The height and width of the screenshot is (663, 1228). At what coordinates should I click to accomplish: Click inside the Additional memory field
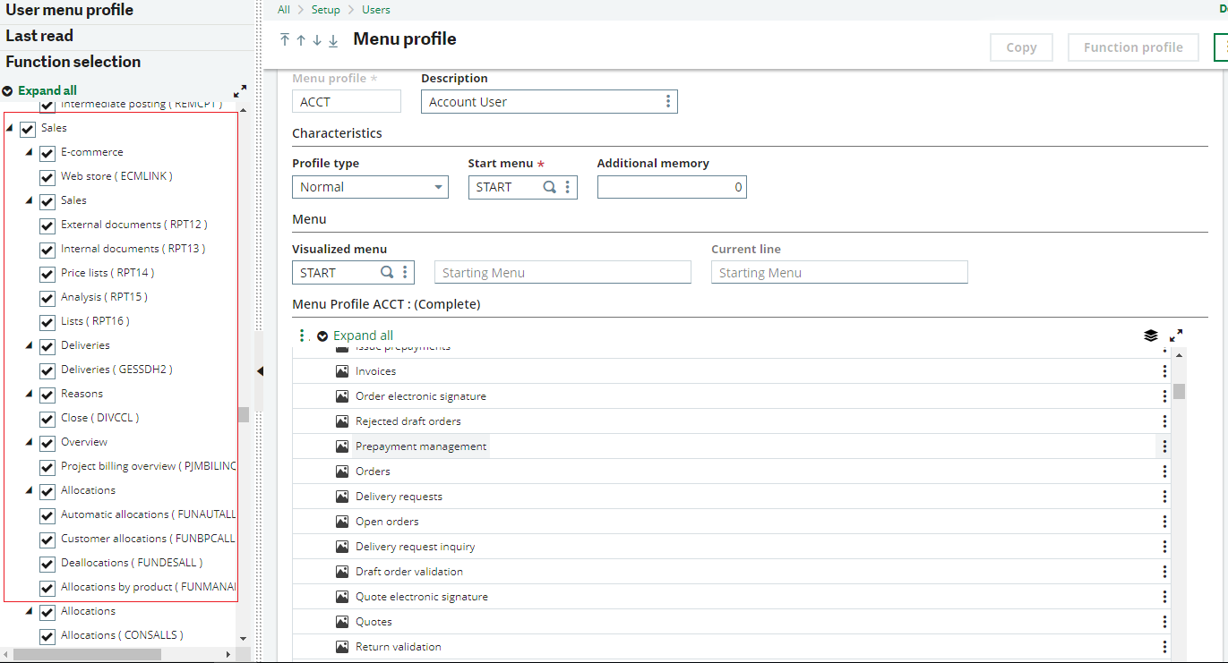(672, 187)
